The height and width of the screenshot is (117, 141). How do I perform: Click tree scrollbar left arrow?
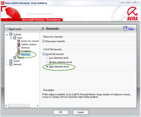6,106
